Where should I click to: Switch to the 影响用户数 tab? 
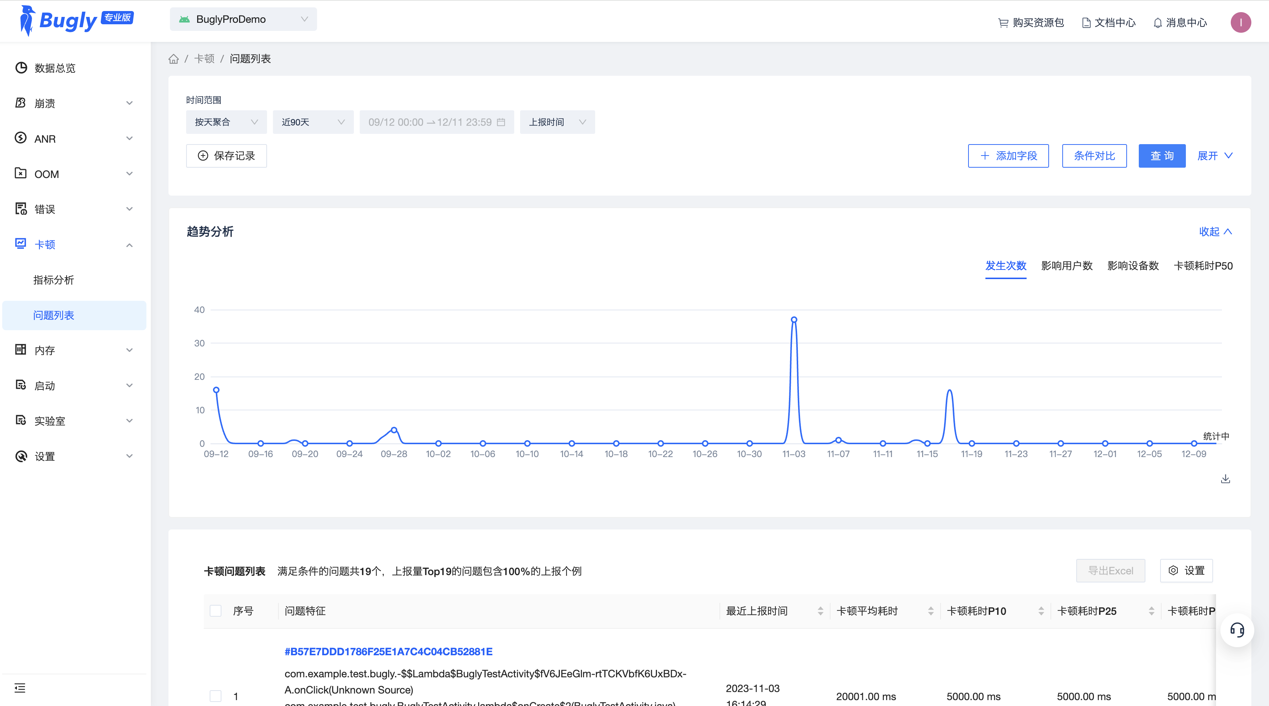pyautogui.click(x=1067, y=266)
